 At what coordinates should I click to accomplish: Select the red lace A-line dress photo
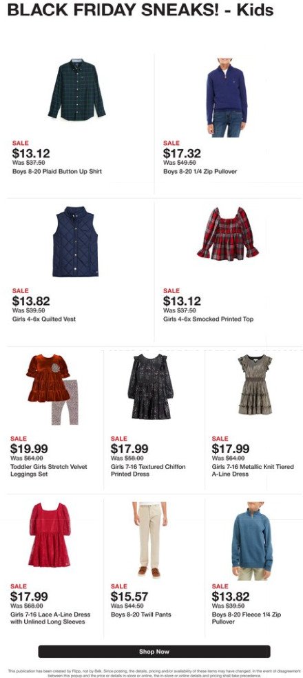click(50, 535)
